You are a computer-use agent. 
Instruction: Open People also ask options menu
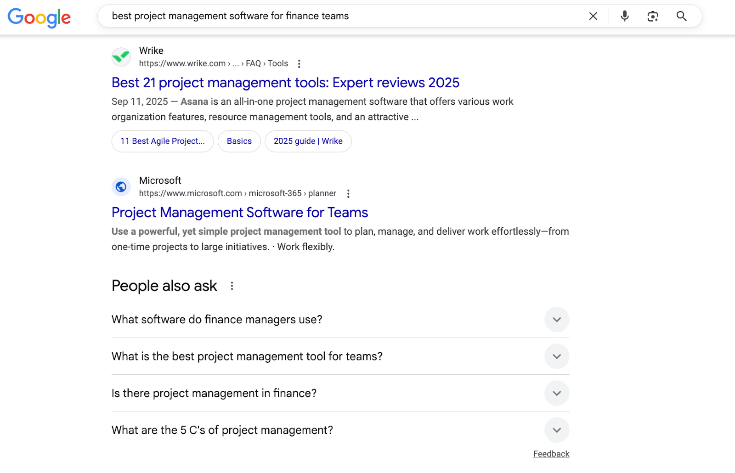tap(232, 286)
